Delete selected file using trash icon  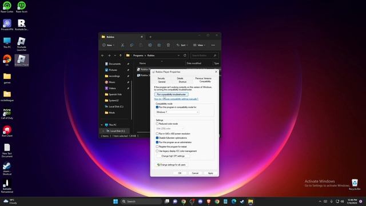(x=168, y=45)
